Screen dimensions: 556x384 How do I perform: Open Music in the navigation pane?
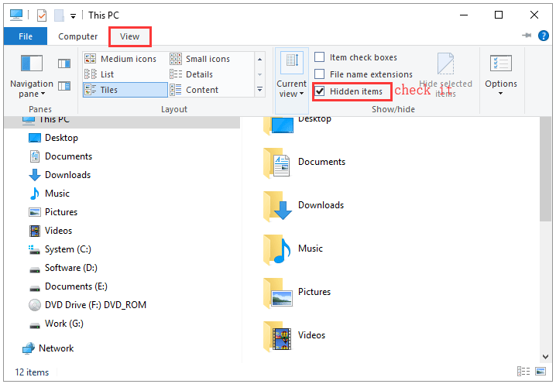pos(57,194)
